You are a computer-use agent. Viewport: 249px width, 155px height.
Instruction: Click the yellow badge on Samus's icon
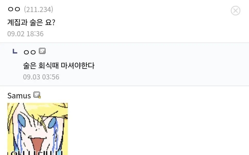(x=39, y=97)
